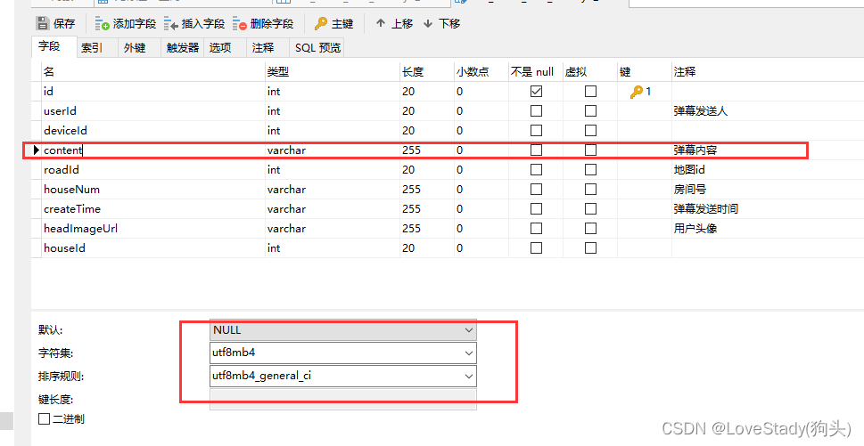This screenshot has width=864, height=446.
Task: Check Not Null for deviceId field
Action: tap(536, 130)
